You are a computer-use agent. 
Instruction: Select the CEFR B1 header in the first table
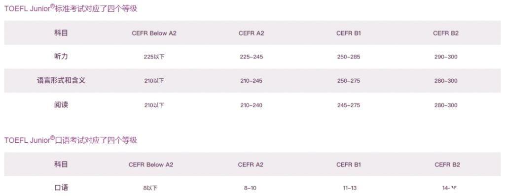(x=349, y=33)
